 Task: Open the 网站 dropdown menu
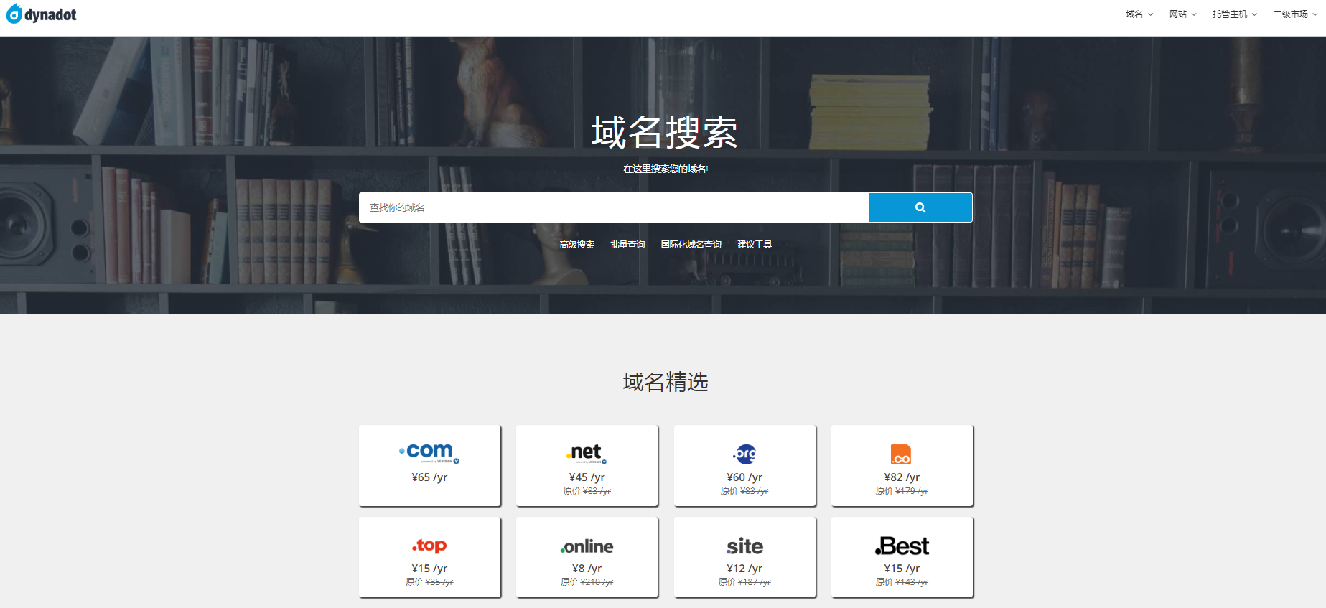1183,14
